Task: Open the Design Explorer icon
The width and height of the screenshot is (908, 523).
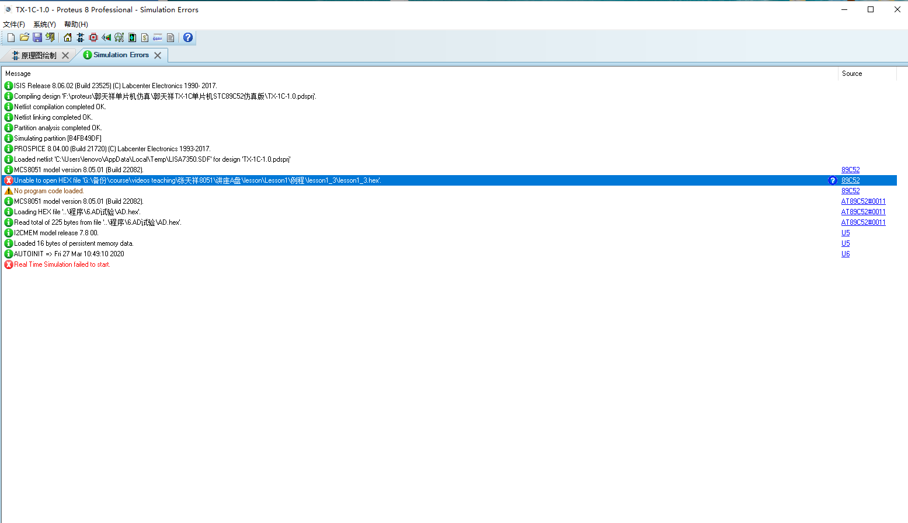Action: [132, 38]
